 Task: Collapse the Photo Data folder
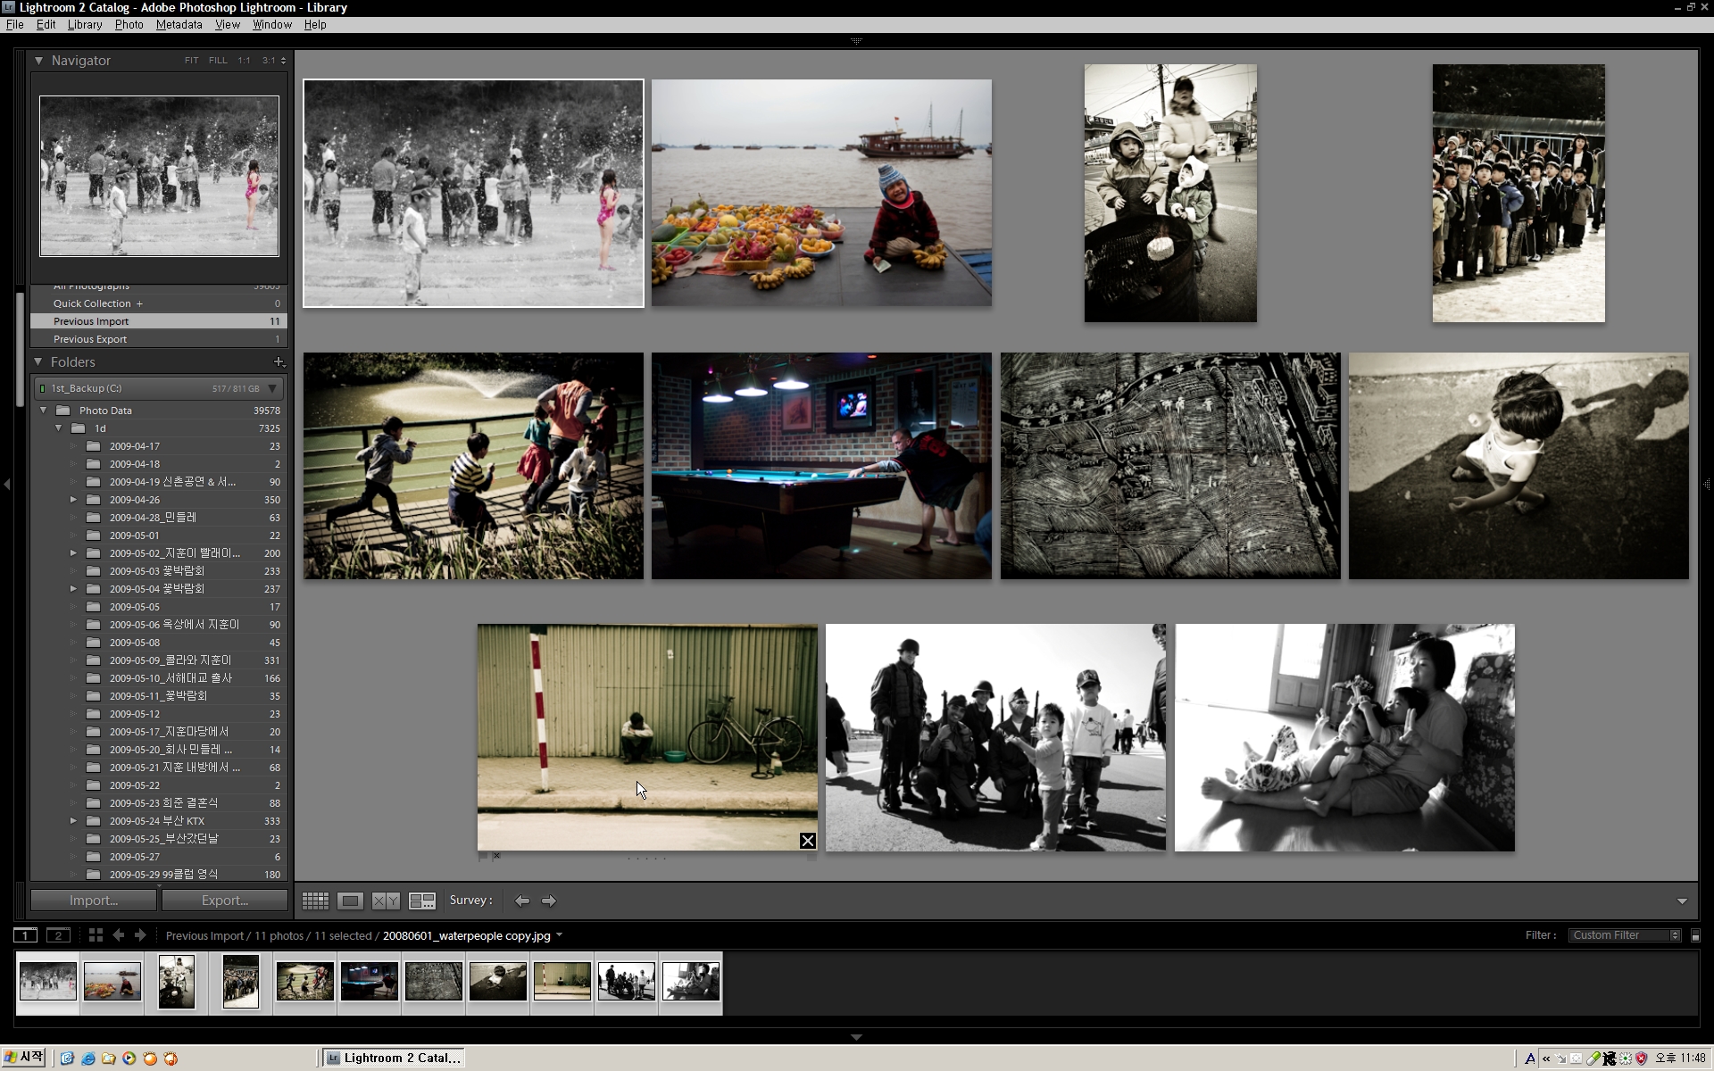click(44, 411)
